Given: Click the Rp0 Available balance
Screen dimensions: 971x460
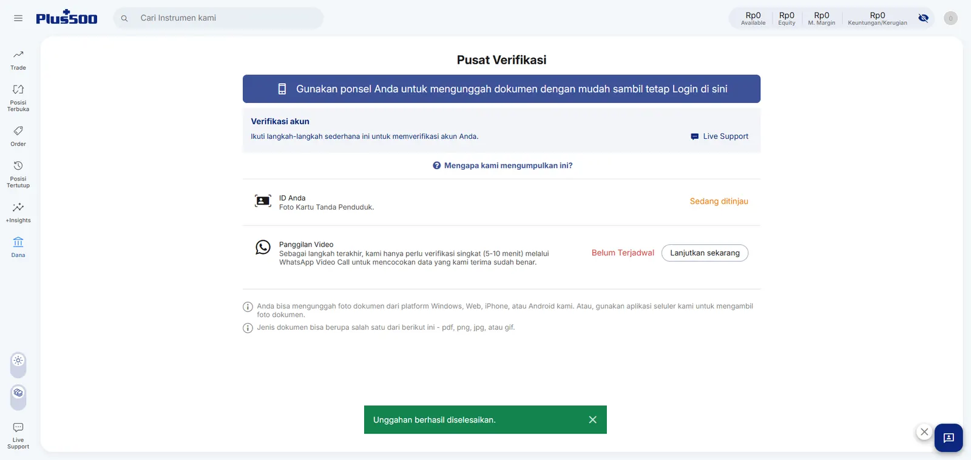Looking at the screenshot, I should tap(753, 18).
